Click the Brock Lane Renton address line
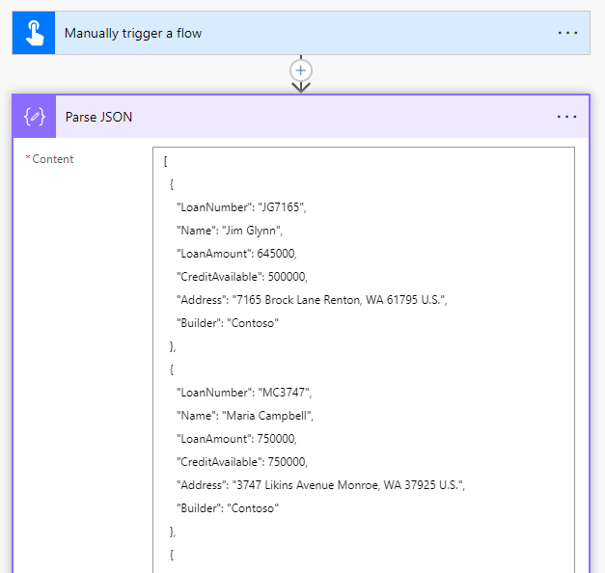The height and width of the screenshot is (573, 605). click(312, 300)
